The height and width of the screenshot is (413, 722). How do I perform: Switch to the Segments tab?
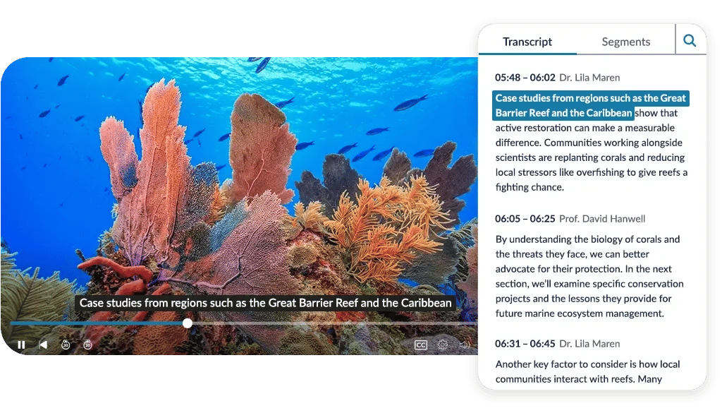(x=625, y=42)
